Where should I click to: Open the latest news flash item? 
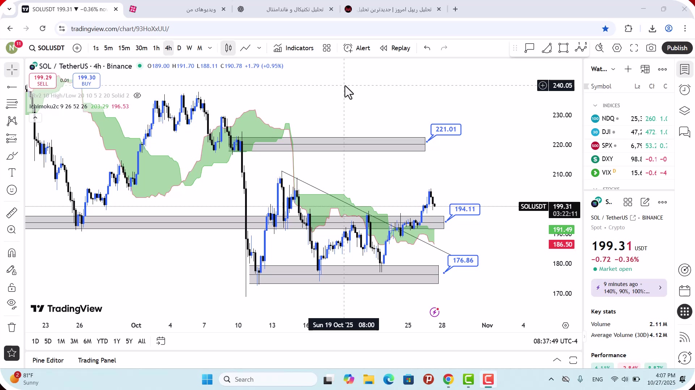[x=629, y=288]
